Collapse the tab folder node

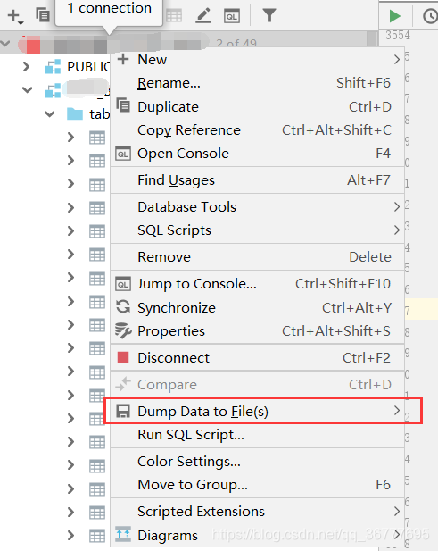coord(49,113)
